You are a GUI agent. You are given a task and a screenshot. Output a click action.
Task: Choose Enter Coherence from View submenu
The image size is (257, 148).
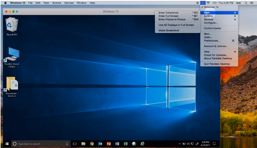pos(178,13)
